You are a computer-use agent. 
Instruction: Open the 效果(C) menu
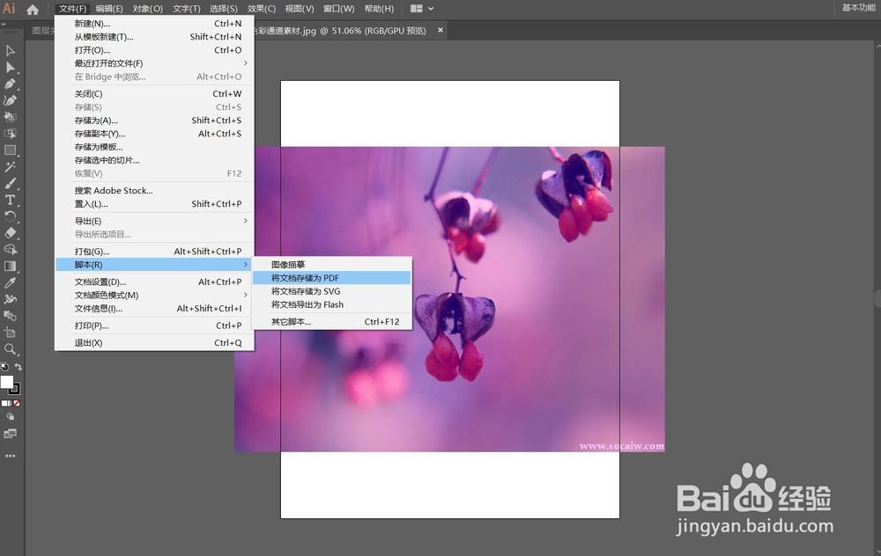[262, 9]
